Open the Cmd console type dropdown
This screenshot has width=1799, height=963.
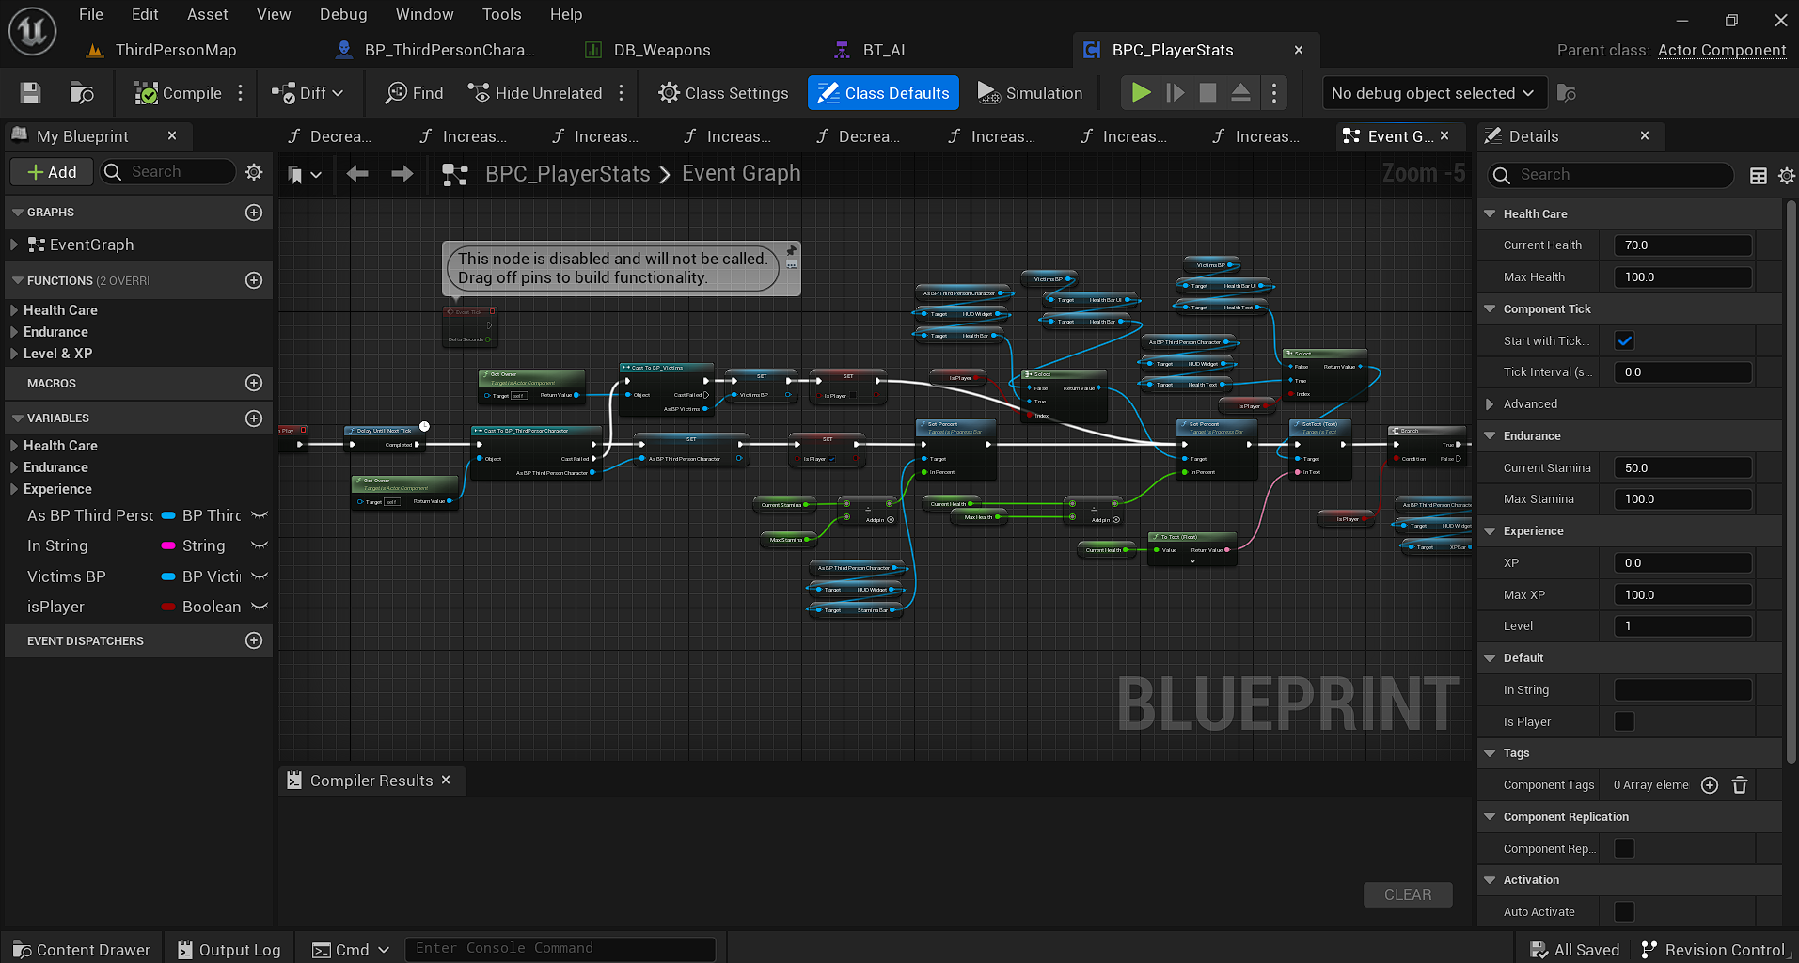(x=351, y=949)
